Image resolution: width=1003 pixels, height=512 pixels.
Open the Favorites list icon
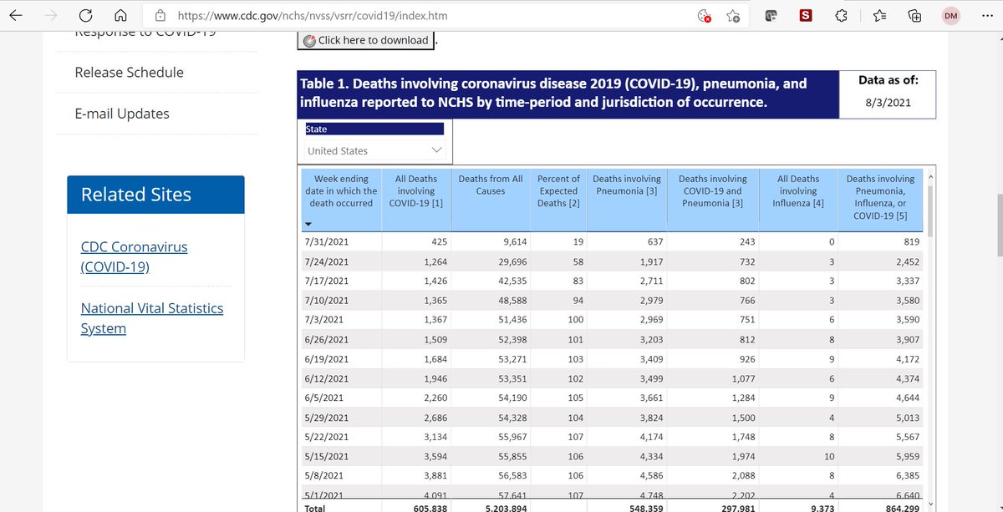[879, 15]
